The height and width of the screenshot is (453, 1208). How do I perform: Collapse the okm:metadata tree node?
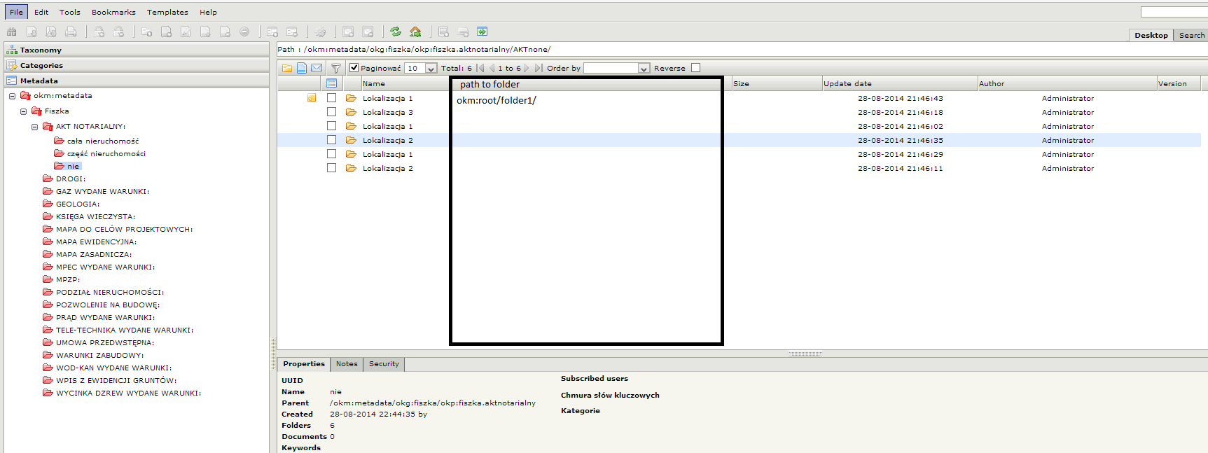tap(12, 96)
